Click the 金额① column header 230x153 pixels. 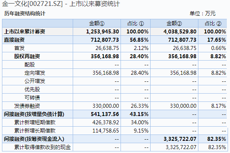[97, 23]
